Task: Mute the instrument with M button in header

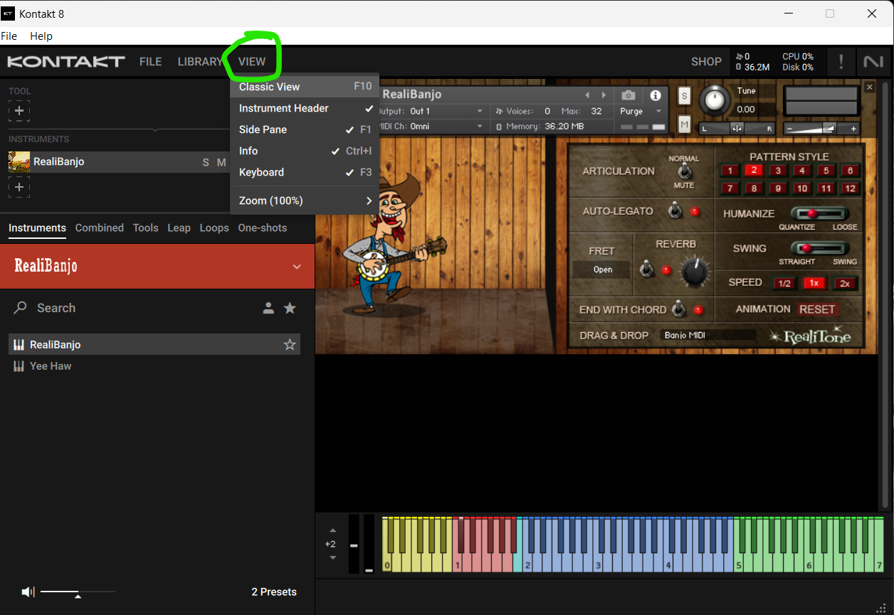Action: click(x=684, y=125)
